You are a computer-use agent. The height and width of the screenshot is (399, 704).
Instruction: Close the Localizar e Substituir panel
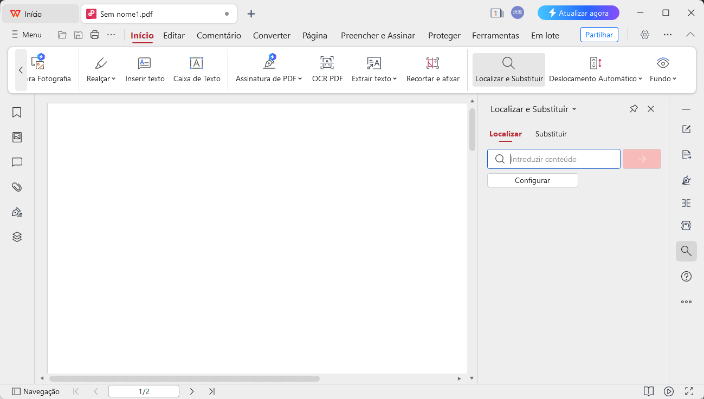[x=651, y=109]
